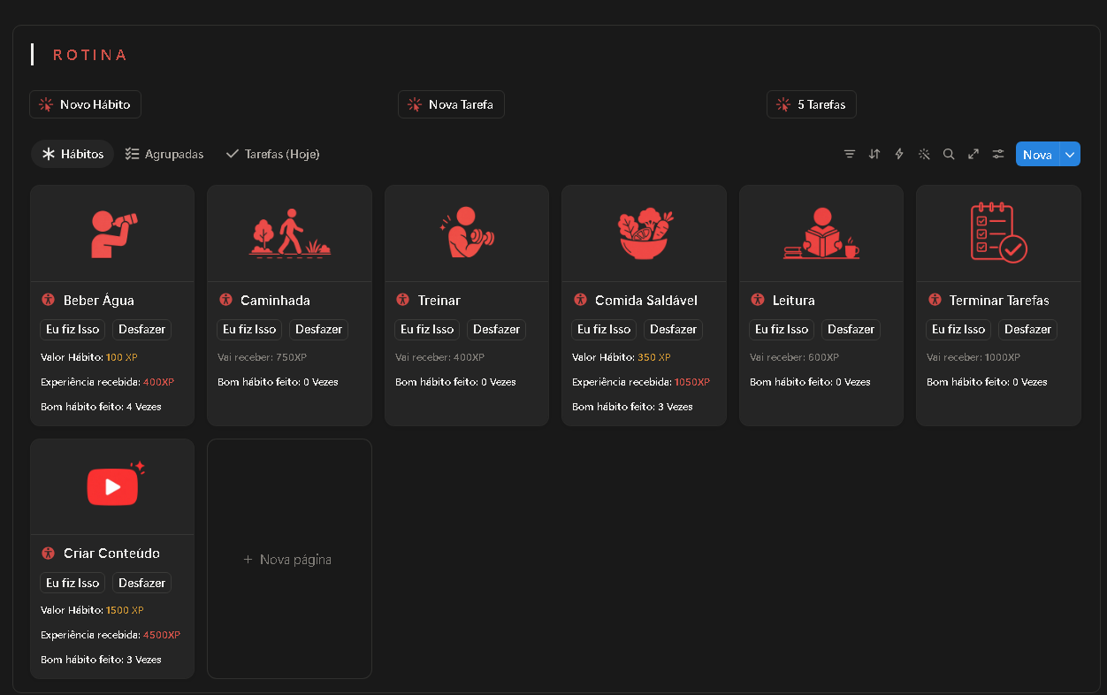The image size is (1107, 695).
Task: Click the dumbbell workout cover image
Action: pyautogui.click(x=467, y=233)
